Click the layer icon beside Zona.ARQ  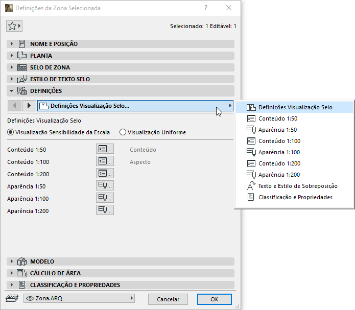click(x=12, y=298)
